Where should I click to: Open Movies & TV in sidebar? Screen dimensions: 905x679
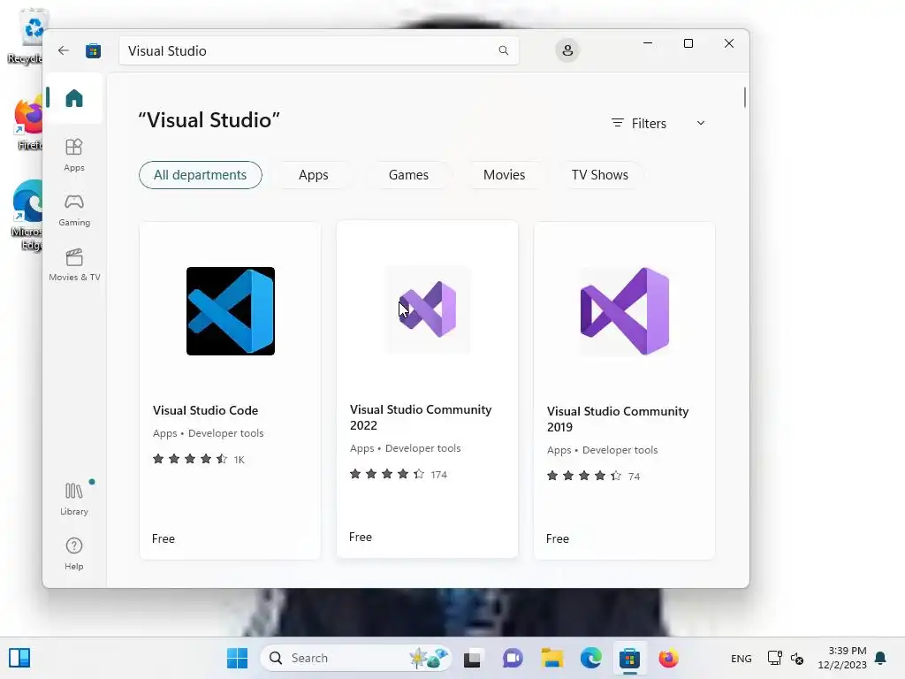74,265
